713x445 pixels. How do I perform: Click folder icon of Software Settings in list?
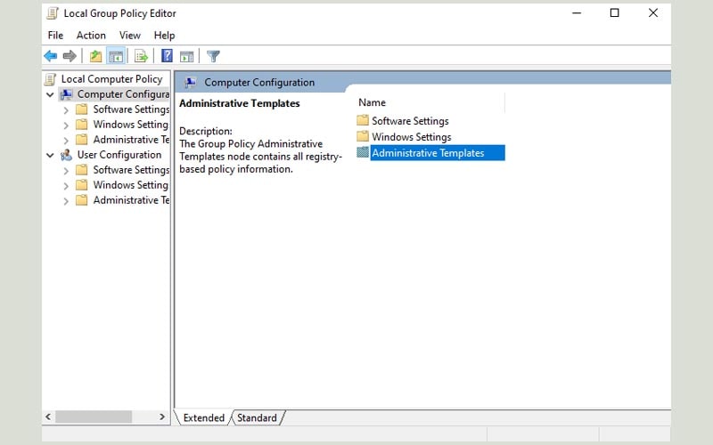tap(363, 120)
